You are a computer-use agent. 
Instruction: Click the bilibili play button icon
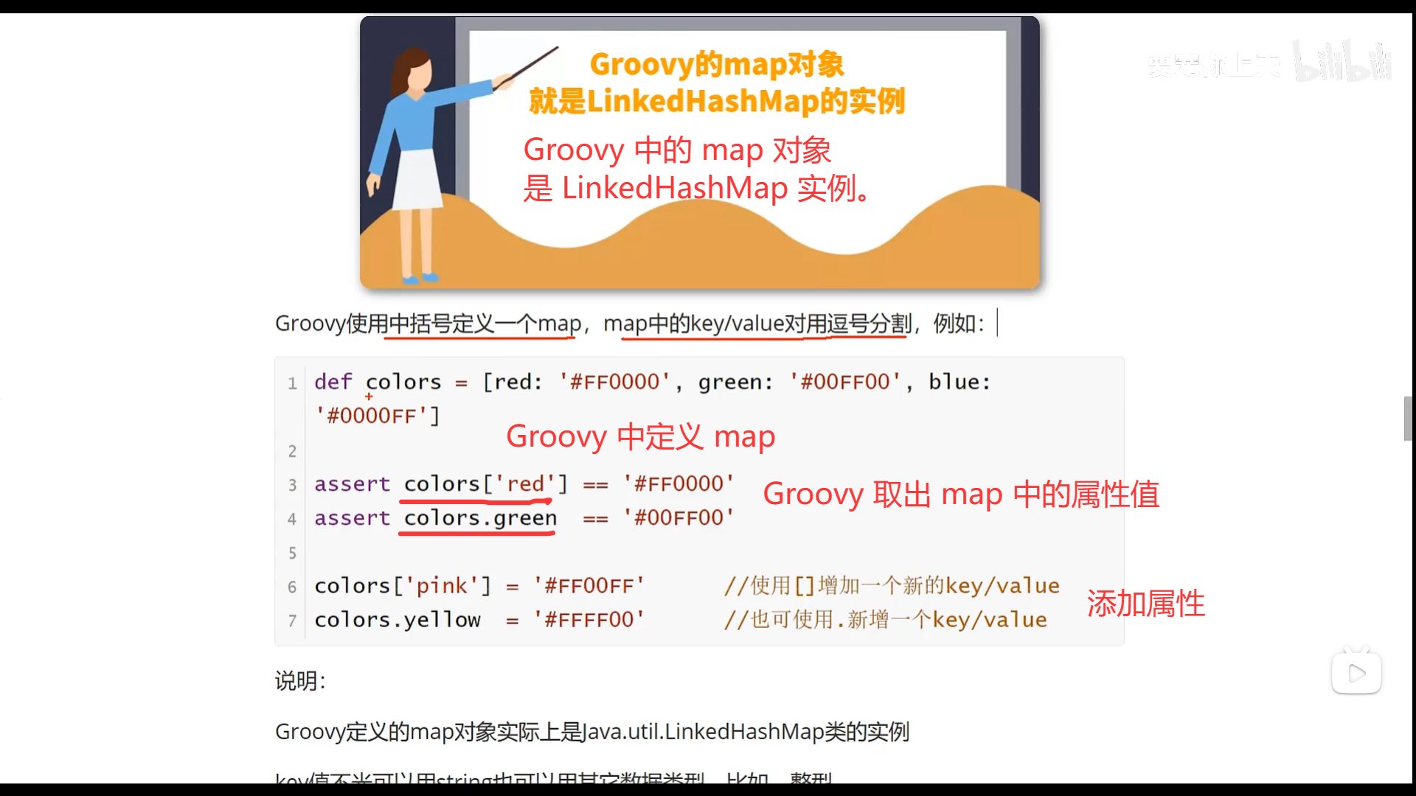1356,672
